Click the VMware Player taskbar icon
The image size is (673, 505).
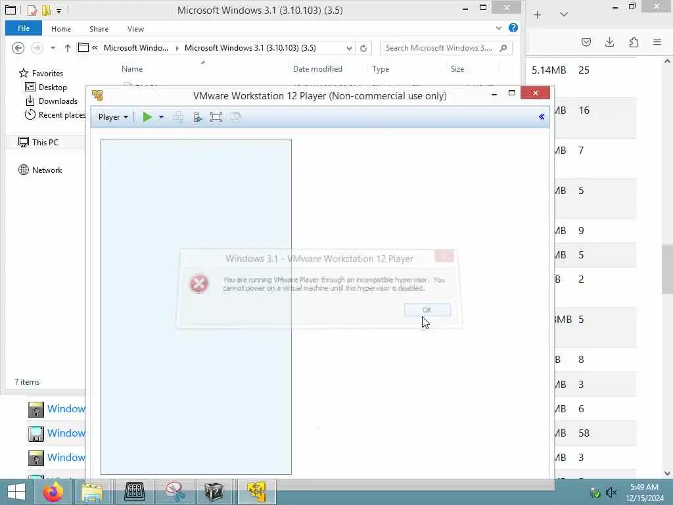(256, 492)
